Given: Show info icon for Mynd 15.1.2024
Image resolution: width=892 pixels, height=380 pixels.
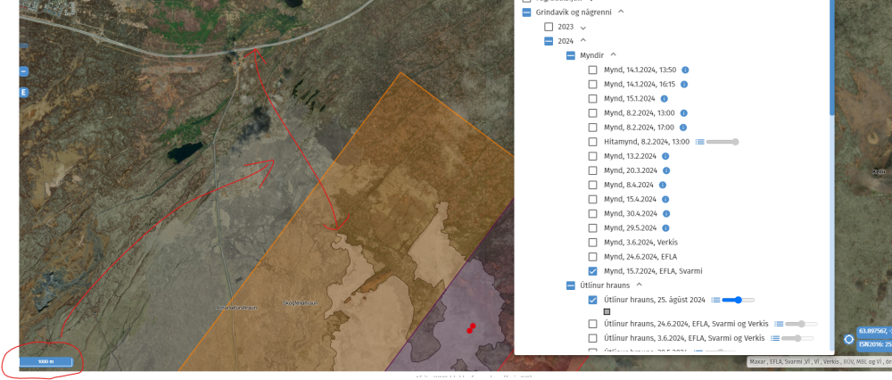Looking at the screenshot, I should click(665, 98).
